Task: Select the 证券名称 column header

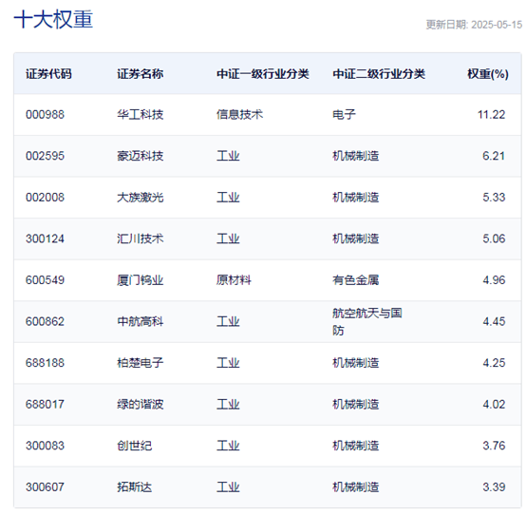Action: pyautogui.click(x=140, y=74)
